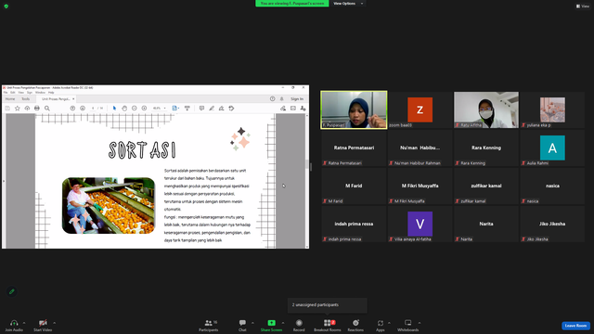
Task: Click the Acrobat notifications bell icon
Action: (282, 99)
